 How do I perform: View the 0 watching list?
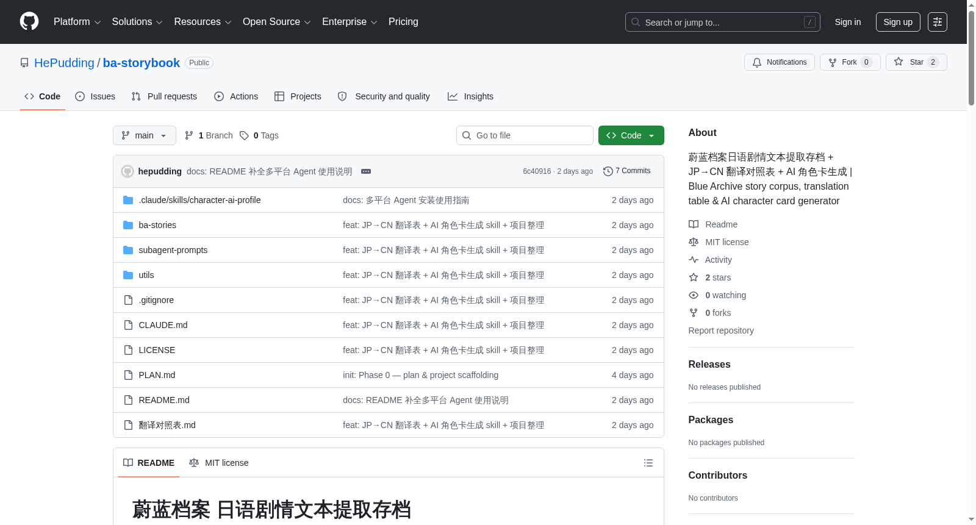(717, 295)
